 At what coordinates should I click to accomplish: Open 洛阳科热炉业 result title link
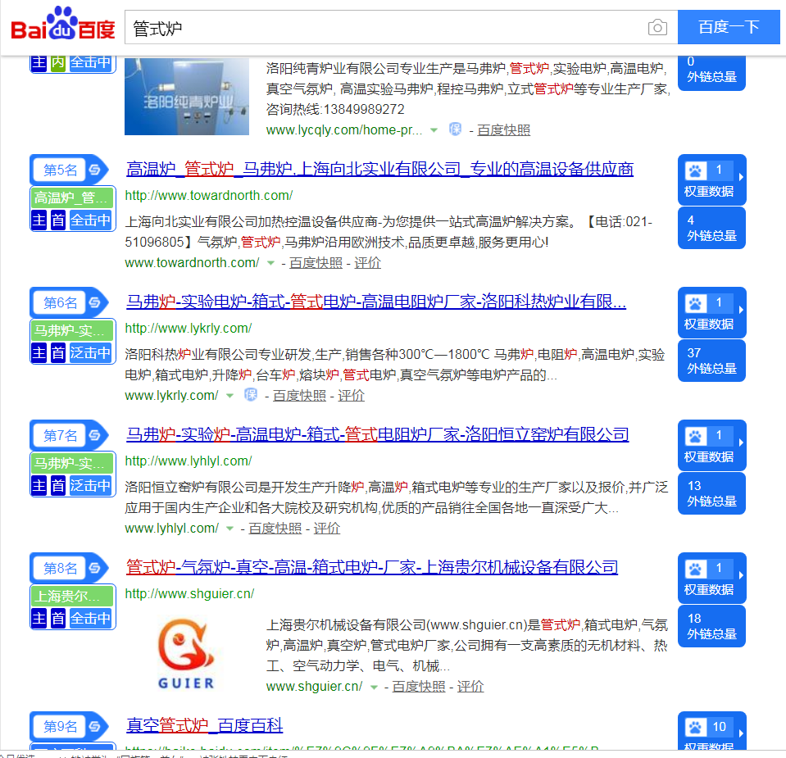click(x=376, y=302)
